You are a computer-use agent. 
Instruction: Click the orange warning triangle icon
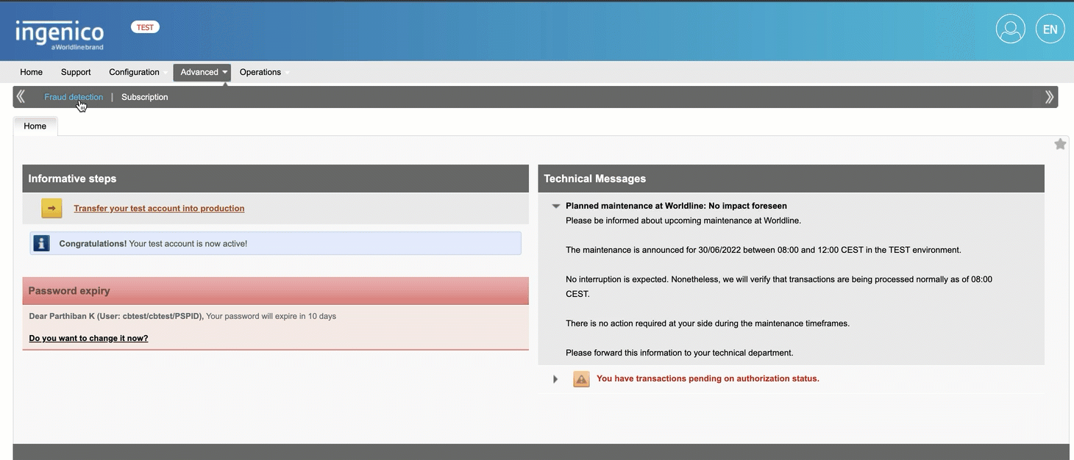[581, 379]
